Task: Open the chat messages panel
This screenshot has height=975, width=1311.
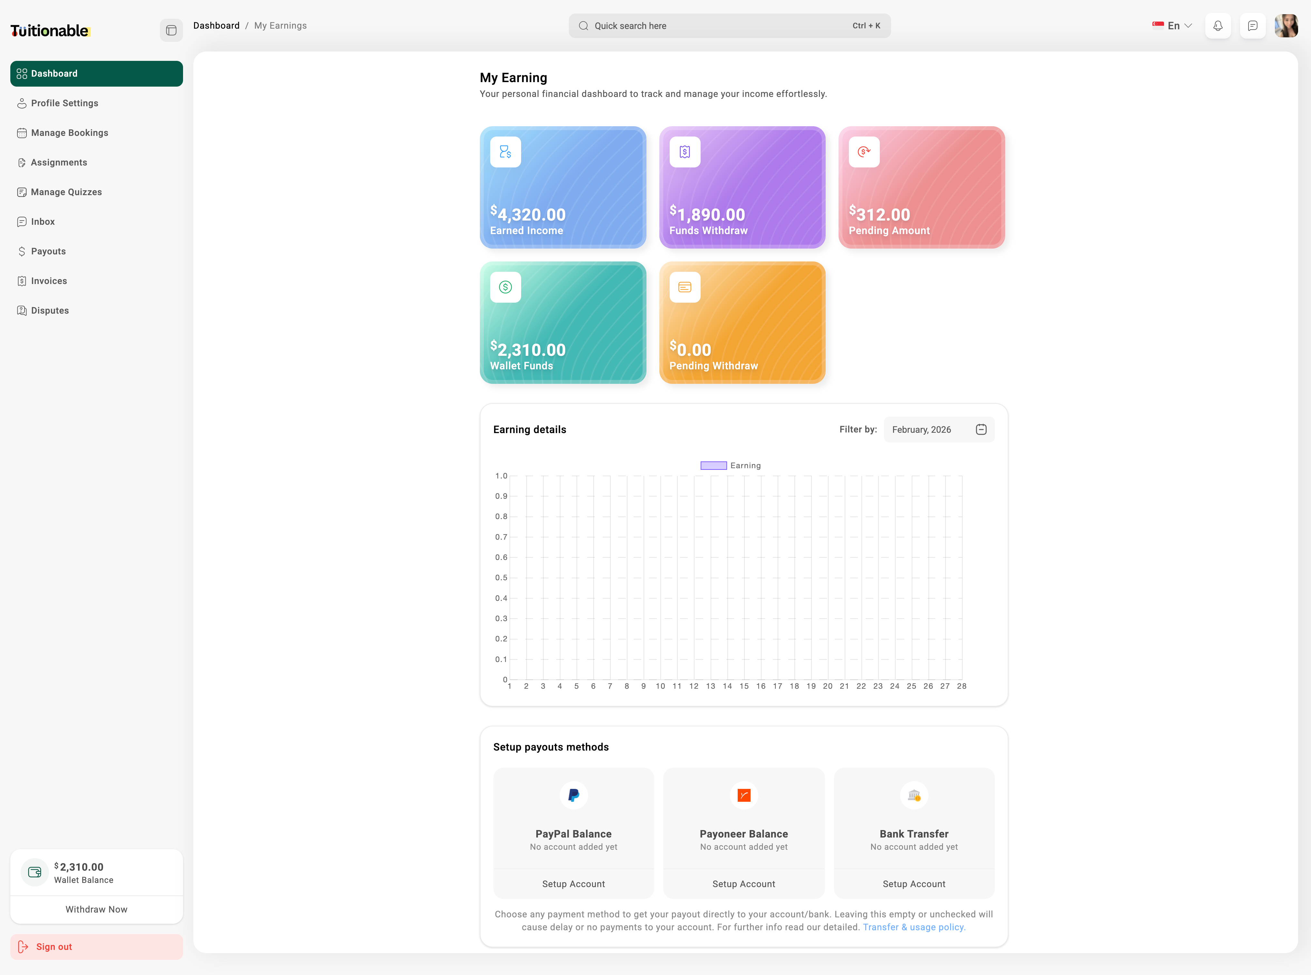Action: click(1253, 25)
